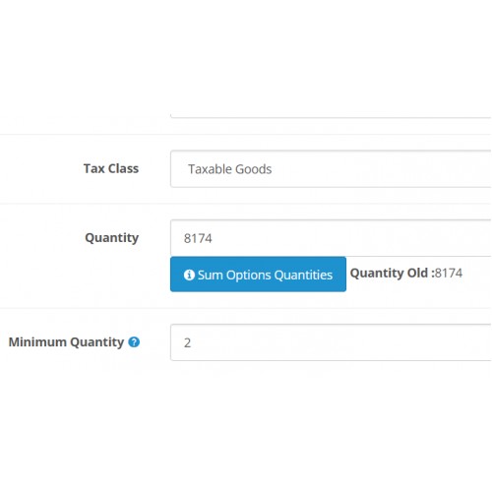Image resolution: width=492 pixels, height=492 pixels.
Task: Click divider line above Minimum Quantity row
Action: 246,308
